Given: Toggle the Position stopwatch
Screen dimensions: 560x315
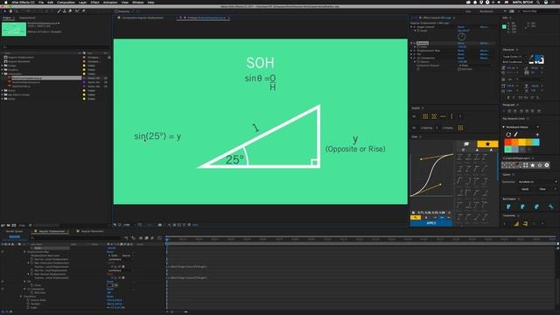Looking at the screenshot, I should pyautogui.click(x=28, y=304).
